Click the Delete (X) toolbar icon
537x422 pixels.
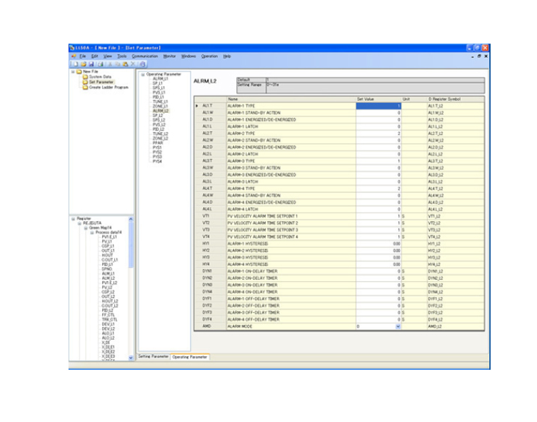133,64
